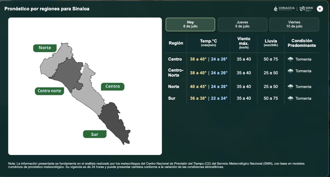Click the SMN logo
The height and width of the screenshot is (177, 330).
point(306,9)
